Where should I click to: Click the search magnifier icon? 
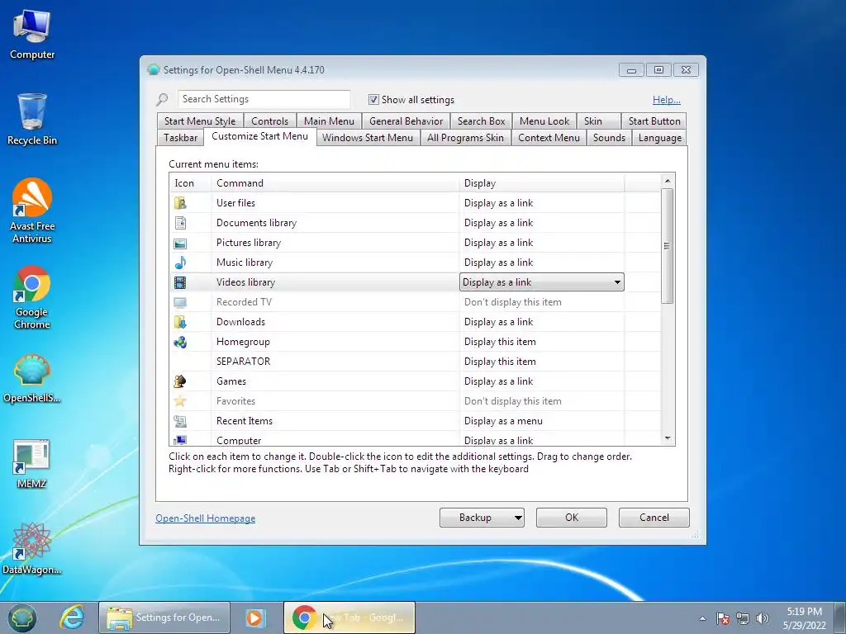tap(163, 99)
